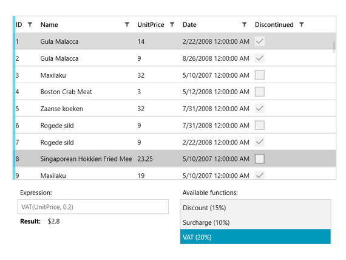
Task: Select Rogede sild in row 7
Action: [x=57, y=142]
